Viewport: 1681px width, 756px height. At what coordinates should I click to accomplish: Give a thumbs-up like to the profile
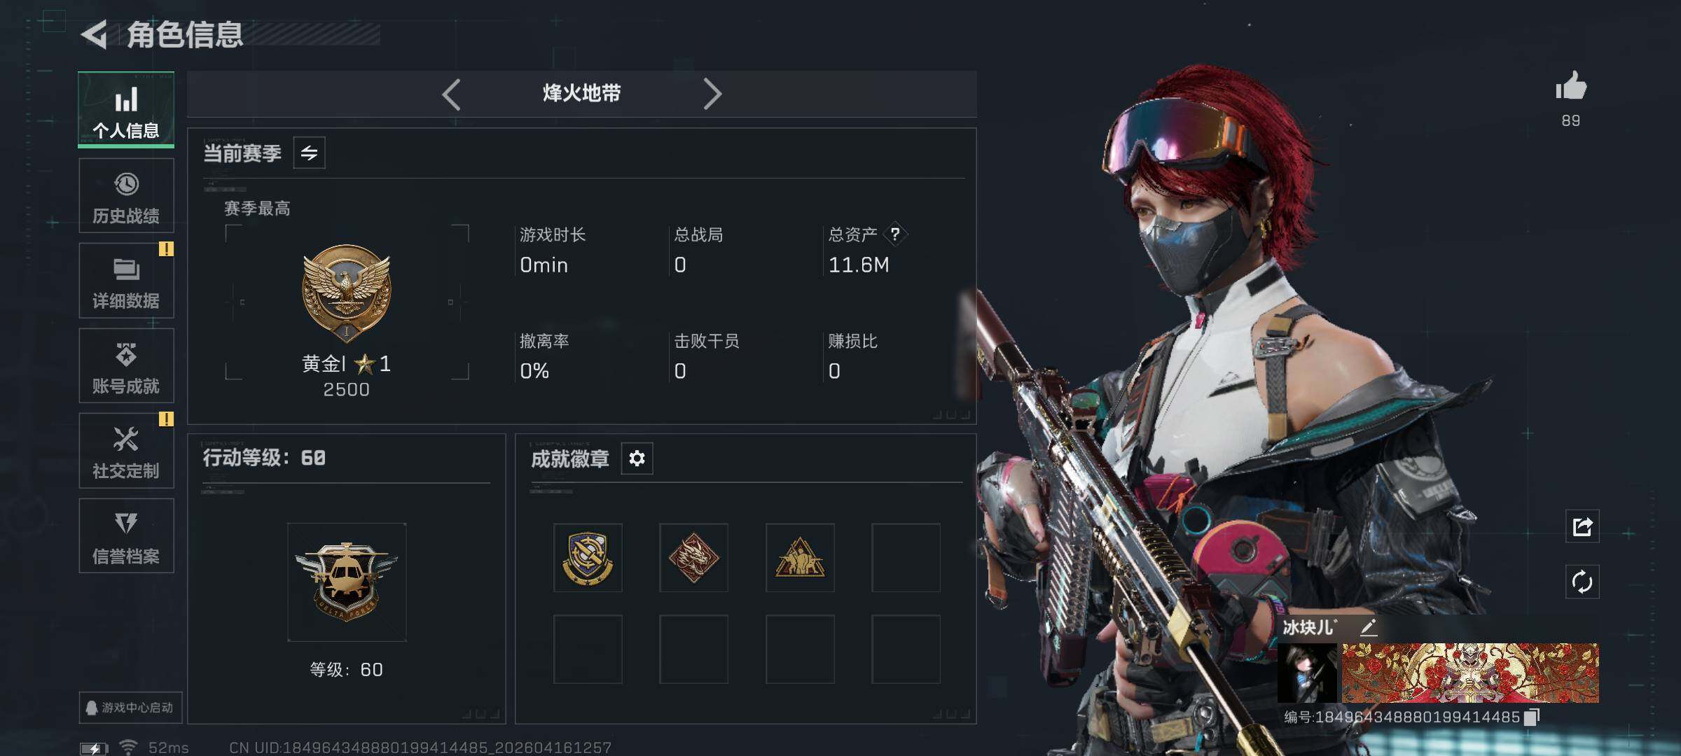(x=1570, y=87)
